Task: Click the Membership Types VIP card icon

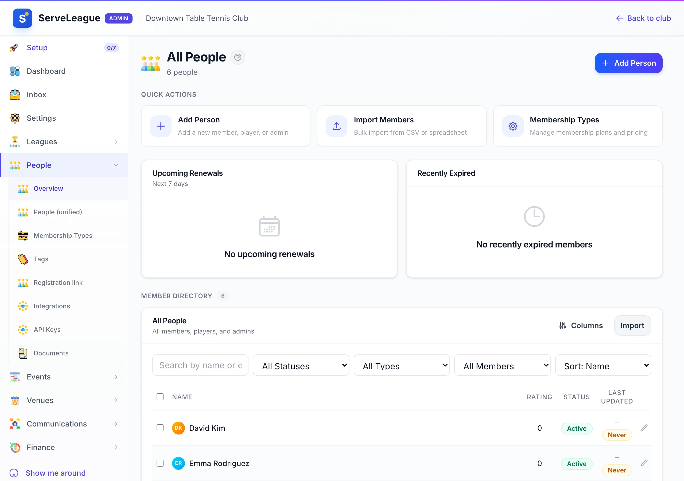Action: coord(23,236)
